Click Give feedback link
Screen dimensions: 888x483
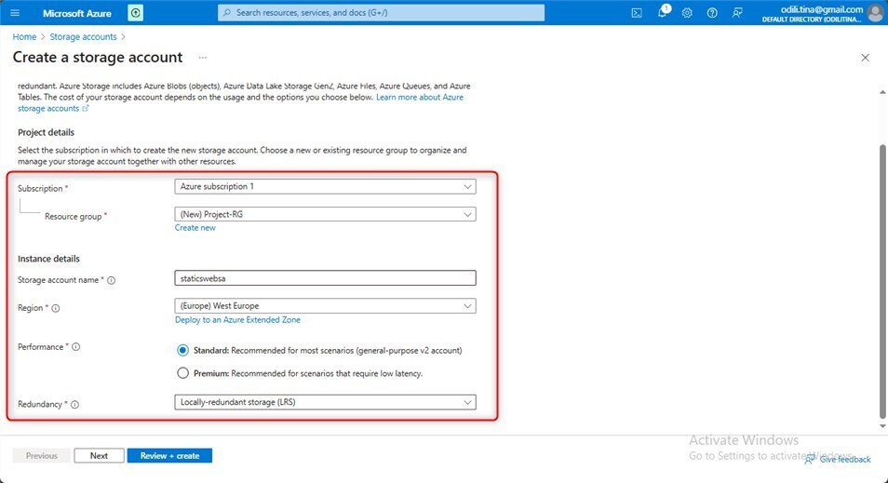point(838,459)
